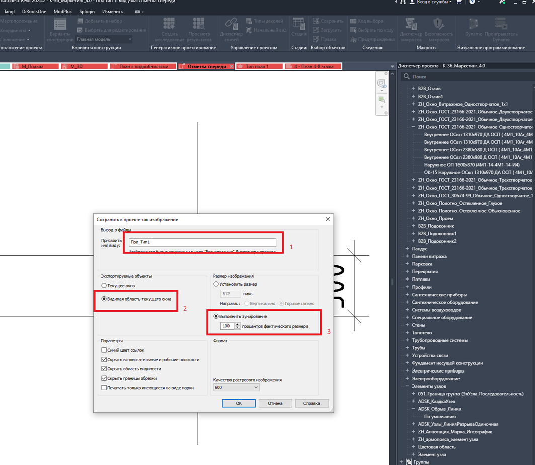Click the Варианты конструкции ribbon icon
Screen dimensions: 535x465
coord(60,24)
